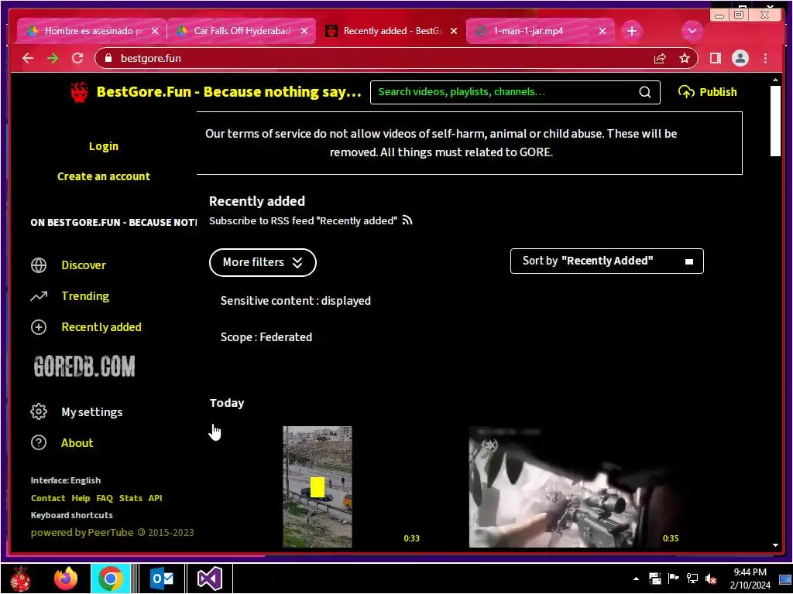
Task: Close the "Car Falls Off Hyderabad" tab
Action: [x=304, y=31]
